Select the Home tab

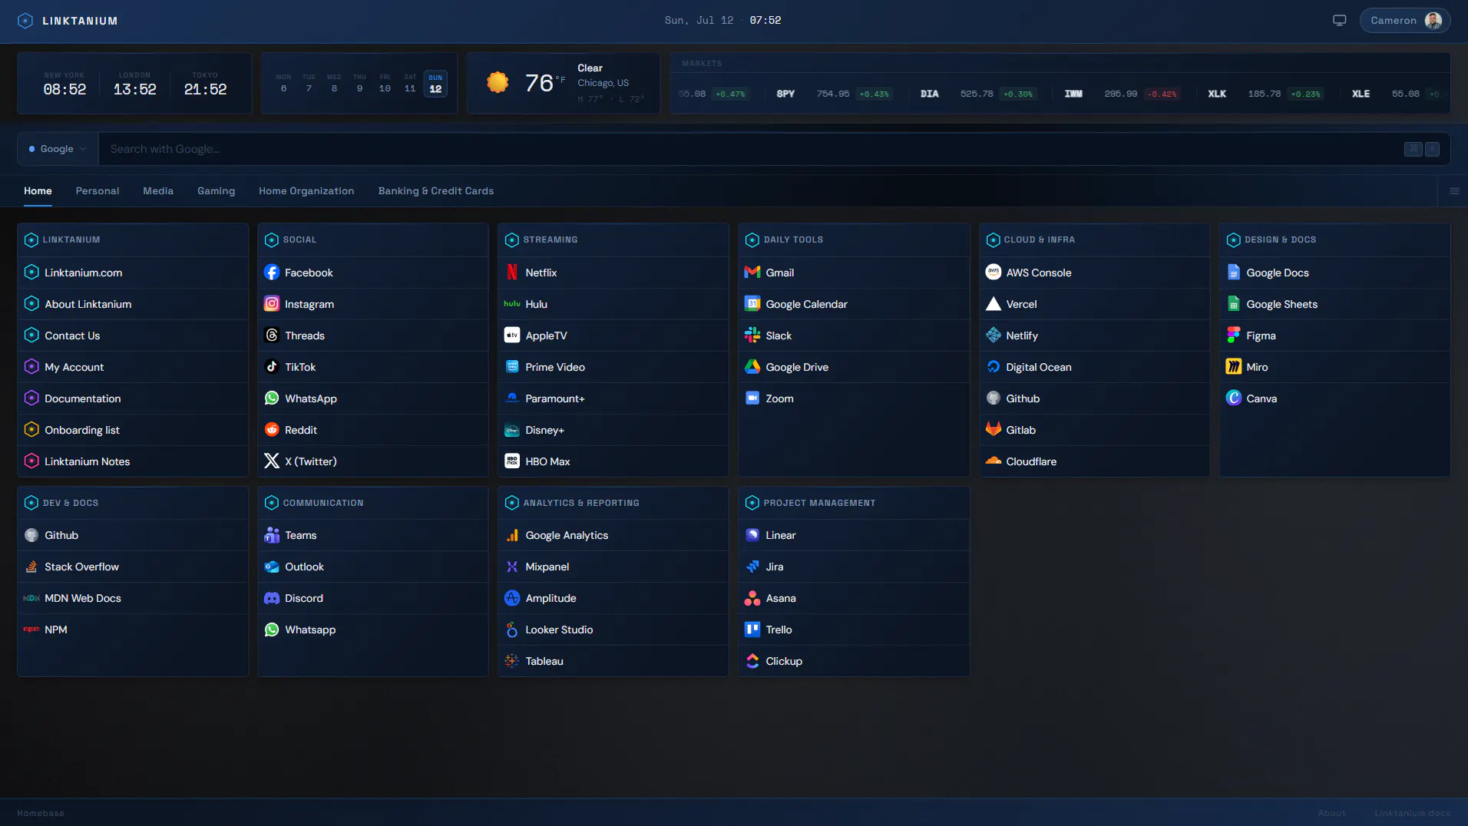(38, 191)
